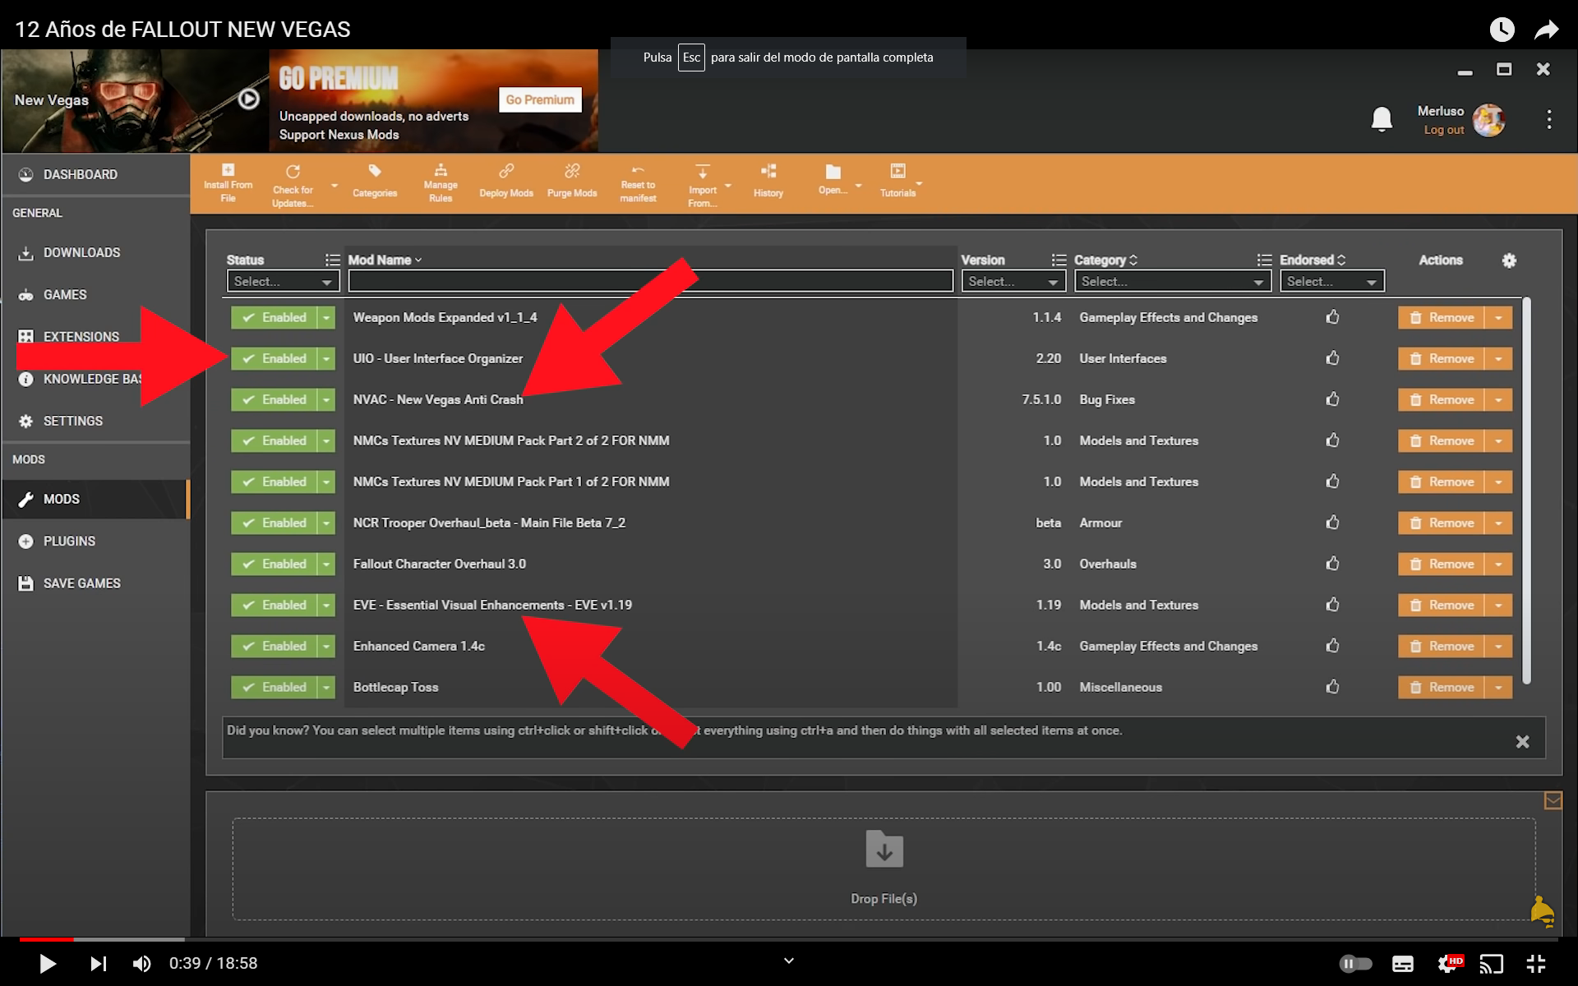
Task: Remove NVAC New Vegas Anti Crash mod
Action: pos(1442,399)
